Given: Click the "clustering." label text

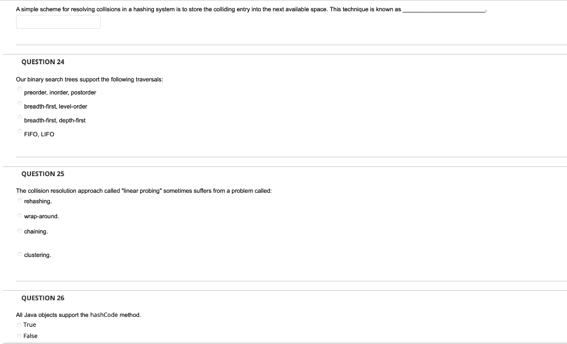Looking at the screenshot, I should click(x=37, y=255).
